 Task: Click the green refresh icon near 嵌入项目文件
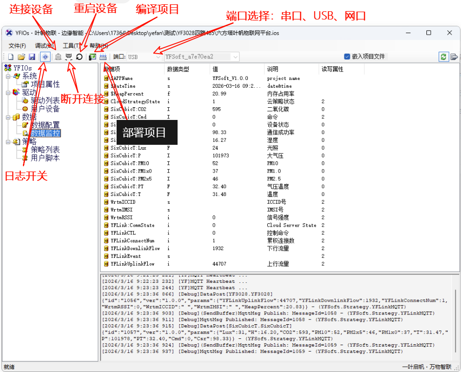[443, 57]
